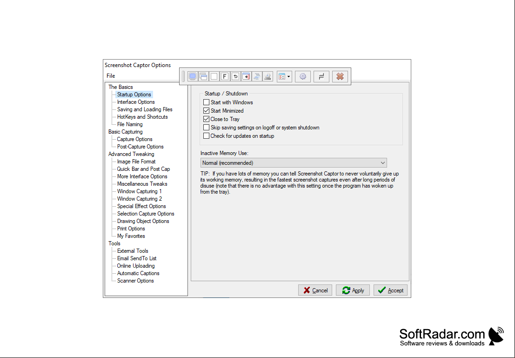The height and width of the screenshot is (358, 515).
Task: Click the repeat last region capture icon
Action: (235, 77)
